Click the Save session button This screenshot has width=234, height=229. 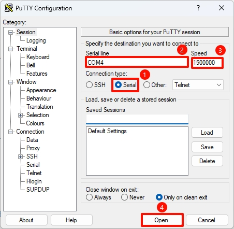point(207,147)
